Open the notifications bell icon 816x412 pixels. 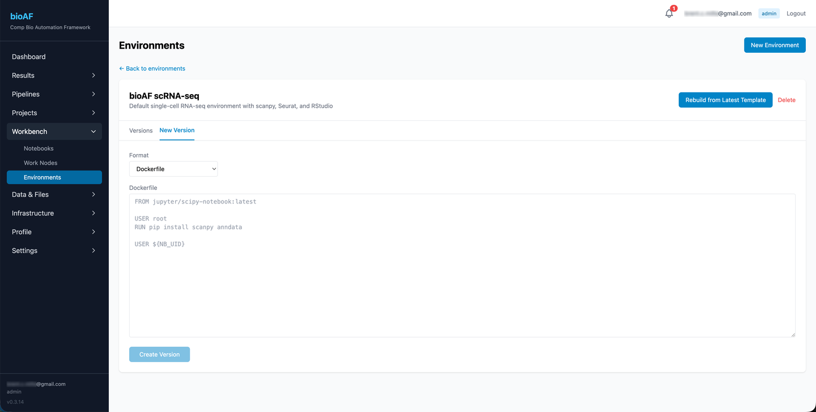click(x=669, y=14)
